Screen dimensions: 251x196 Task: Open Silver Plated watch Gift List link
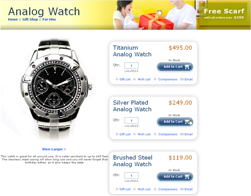pos(125,134)
